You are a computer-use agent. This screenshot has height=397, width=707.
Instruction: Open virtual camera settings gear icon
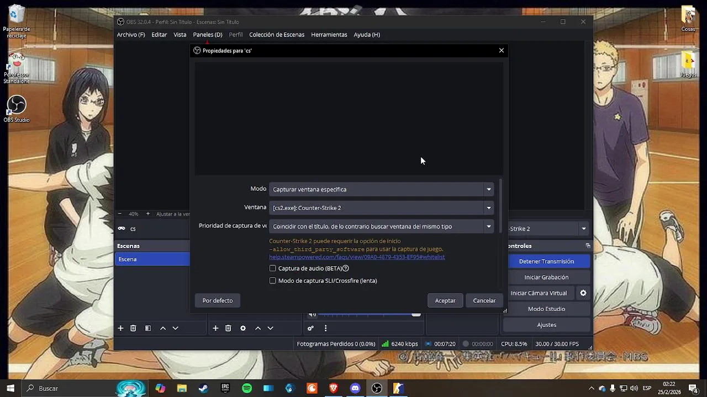(583, 293)
